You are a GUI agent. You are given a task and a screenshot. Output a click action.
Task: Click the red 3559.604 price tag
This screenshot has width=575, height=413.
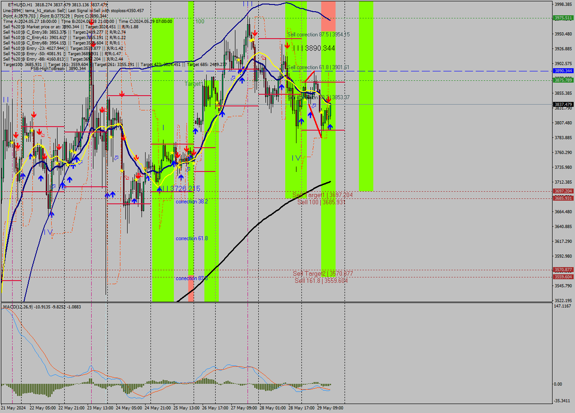(x=563, y=277)
